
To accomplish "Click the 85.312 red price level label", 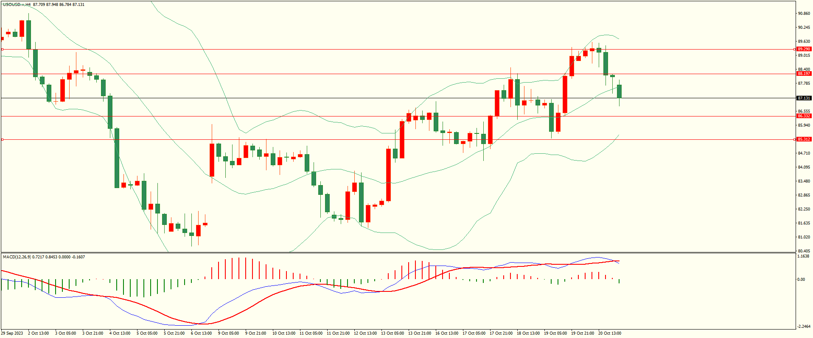I will pyautogui.click(x=804, y=139).
